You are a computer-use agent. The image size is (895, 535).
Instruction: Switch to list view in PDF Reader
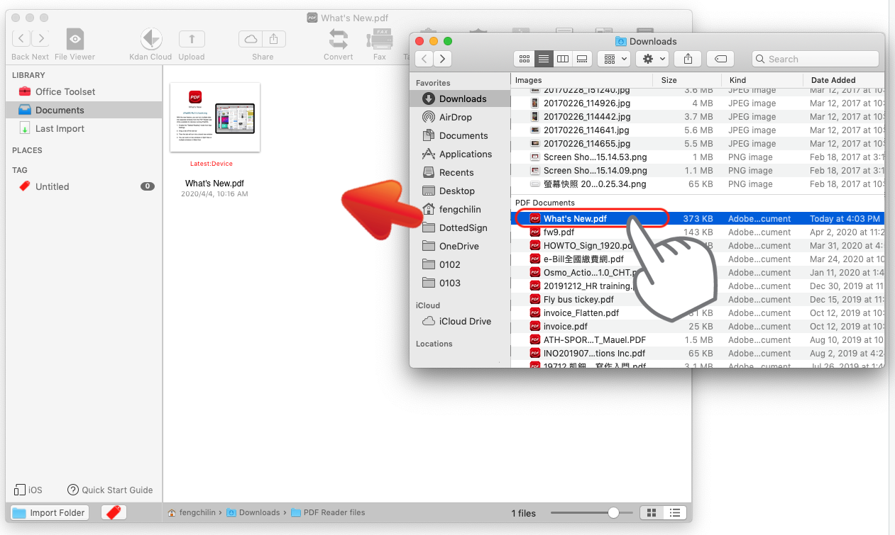click(675, 512)
